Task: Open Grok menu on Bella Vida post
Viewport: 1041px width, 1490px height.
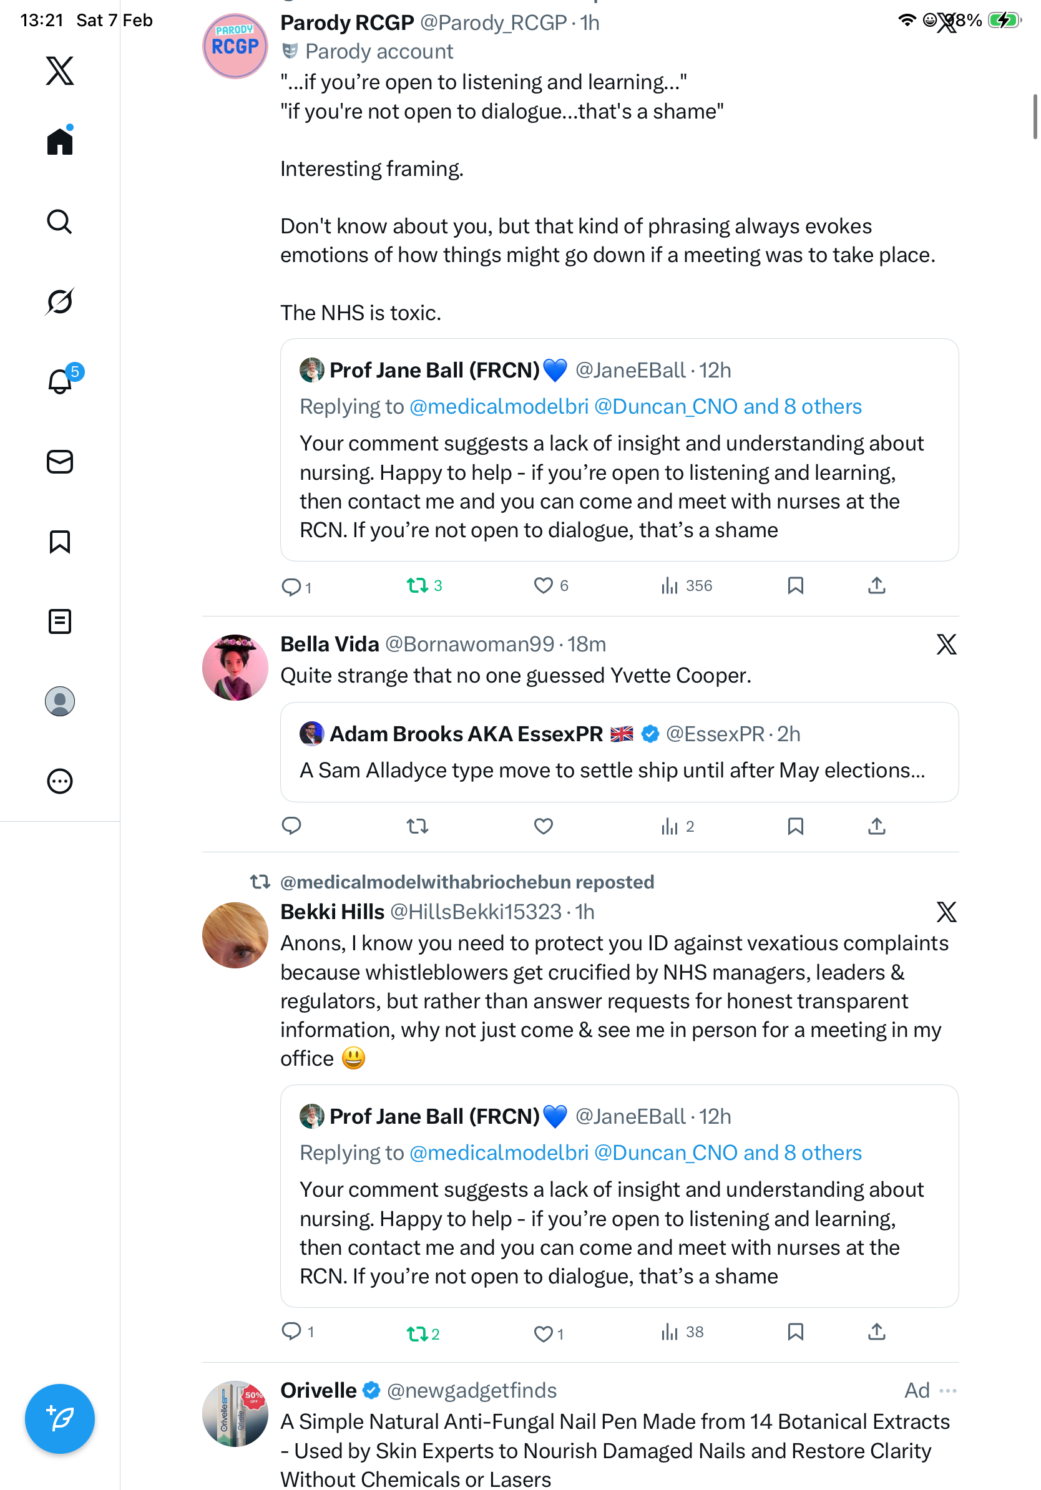Action: (946, 645)
